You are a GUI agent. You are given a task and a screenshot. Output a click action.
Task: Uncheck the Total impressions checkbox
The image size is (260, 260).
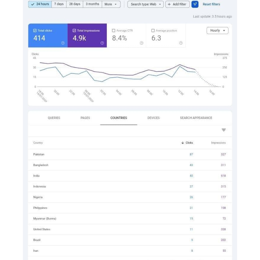(74, 31)
